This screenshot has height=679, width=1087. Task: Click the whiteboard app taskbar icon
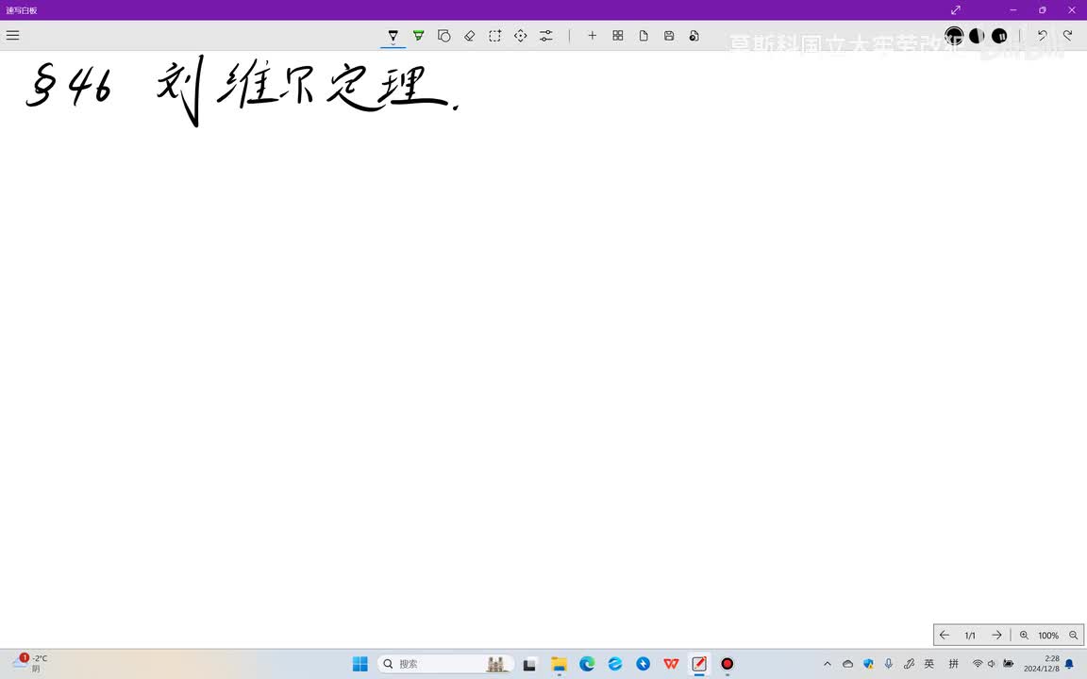tap(699, 664)
